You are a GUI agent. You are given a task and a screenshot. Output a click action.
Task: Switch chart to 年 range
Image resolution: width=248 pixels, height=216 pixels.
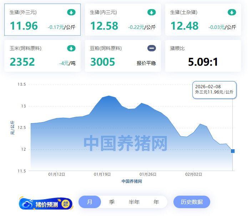click(156, 202)
